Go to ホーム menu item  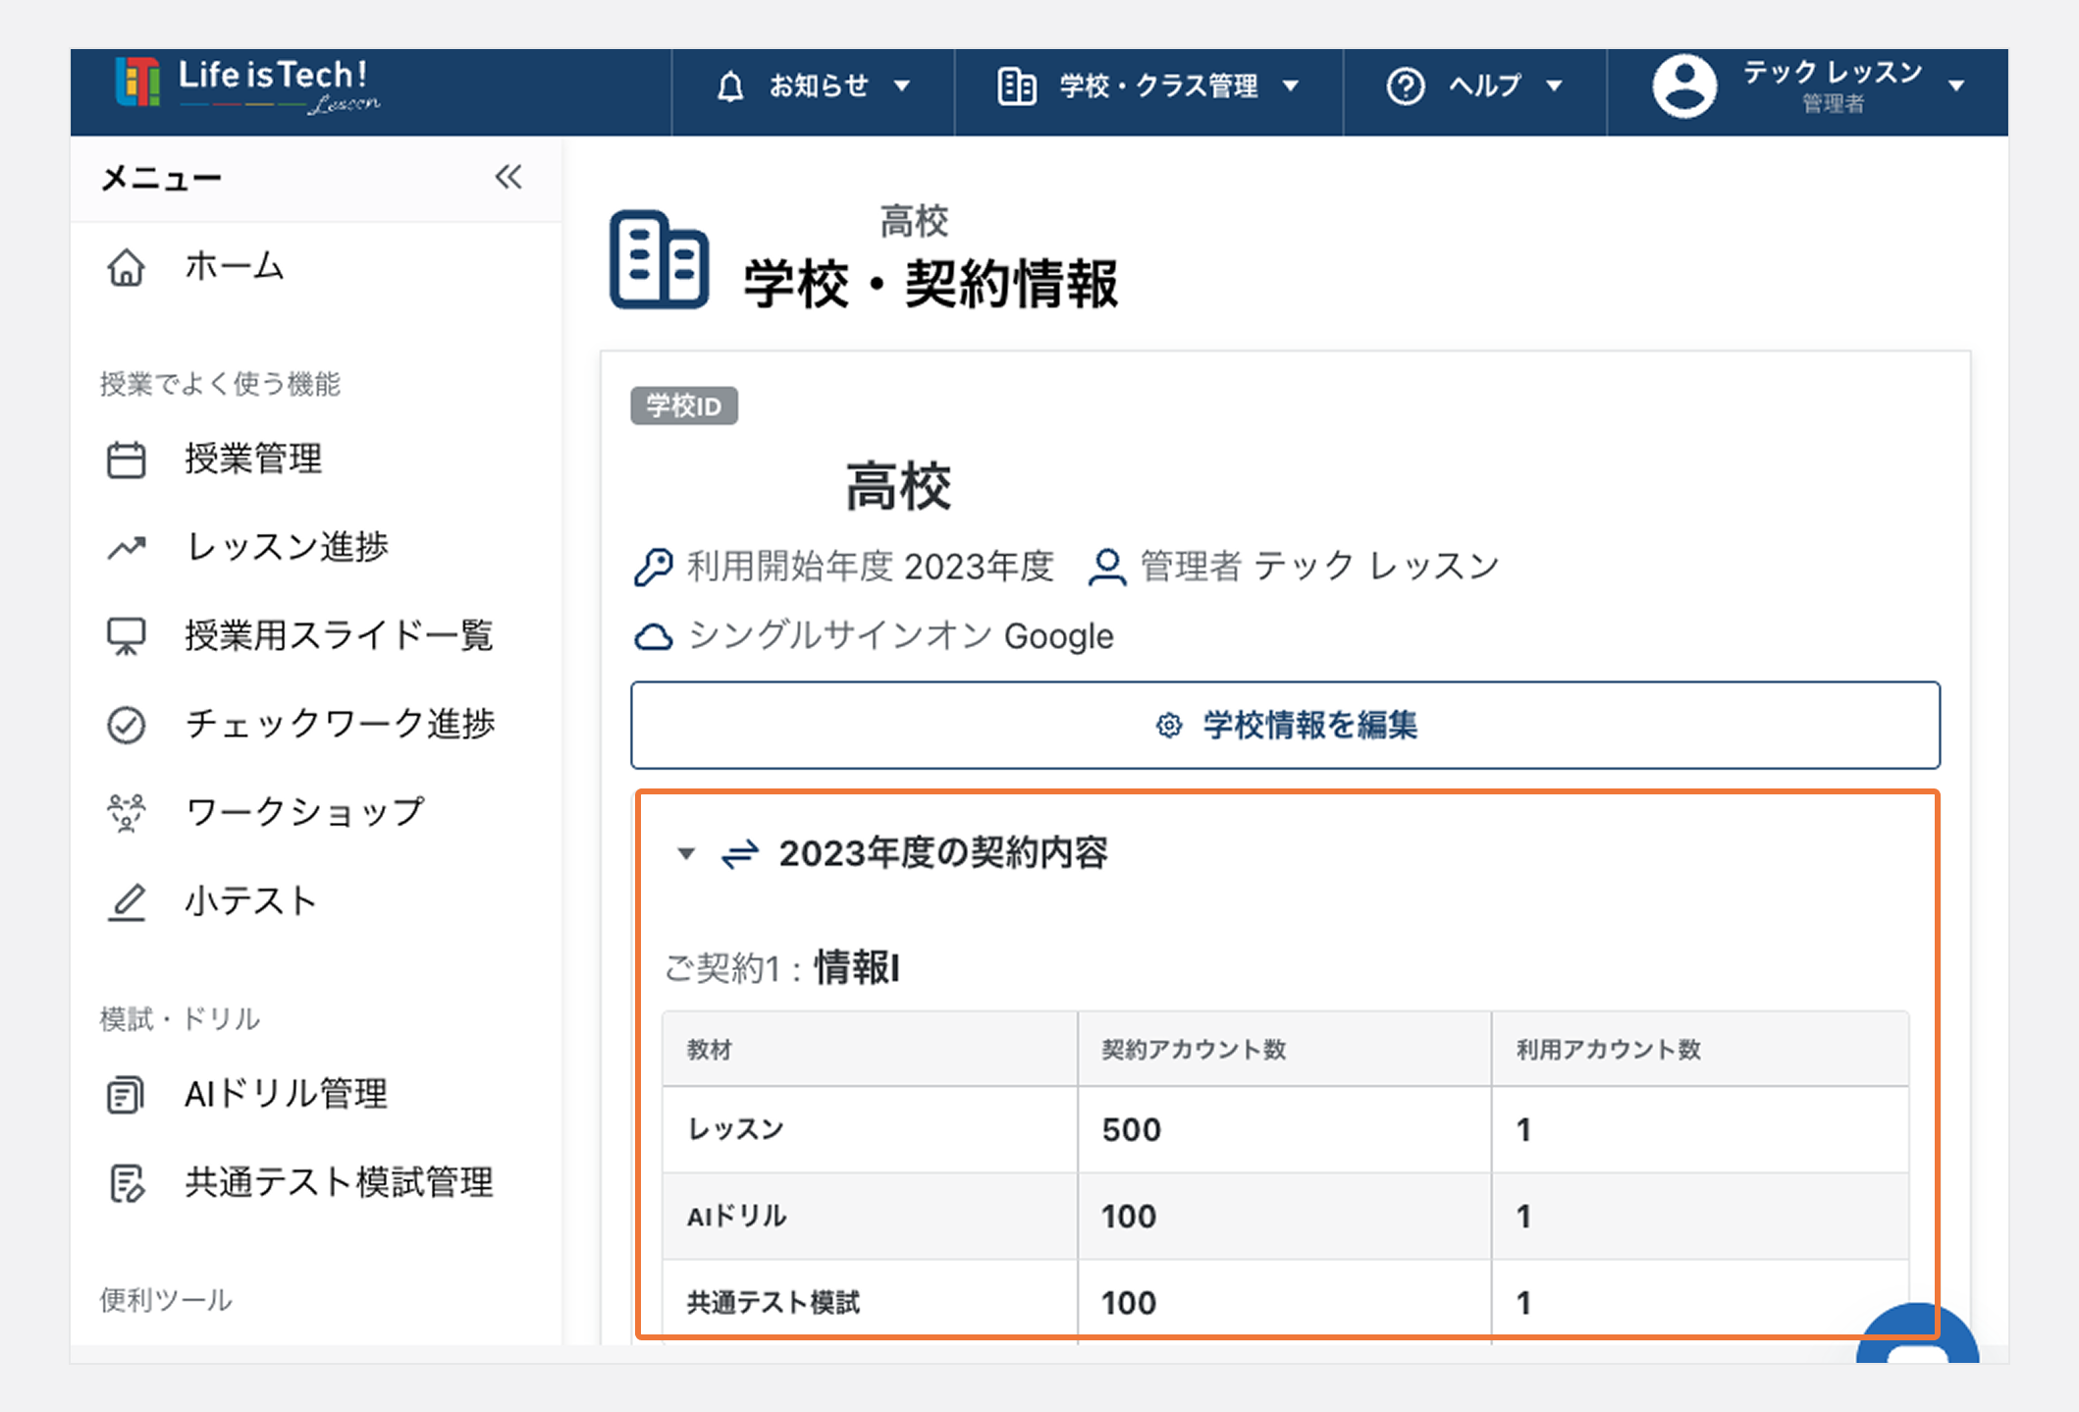pos(234,266)
